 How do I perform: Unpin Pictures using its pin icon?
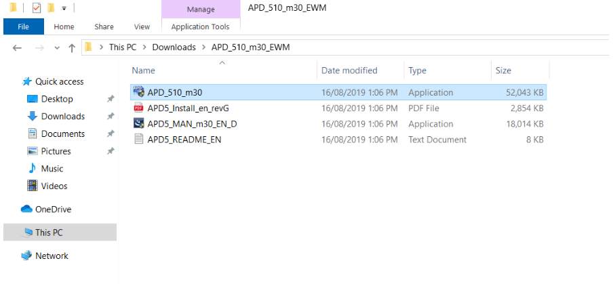click(111, 151)
